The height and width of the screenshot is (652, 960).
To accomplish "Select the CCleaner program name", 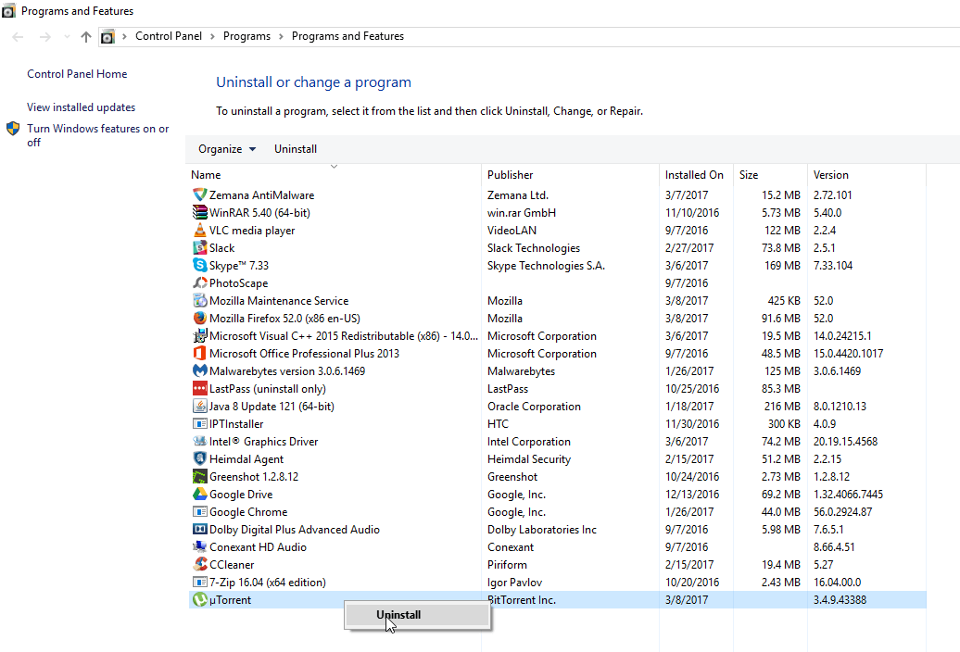I will (x=232, y=565).
